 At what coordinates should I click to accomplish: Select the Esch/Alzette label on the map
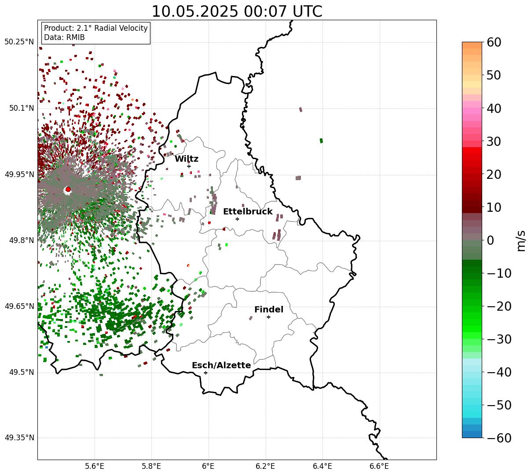[221, 366]
